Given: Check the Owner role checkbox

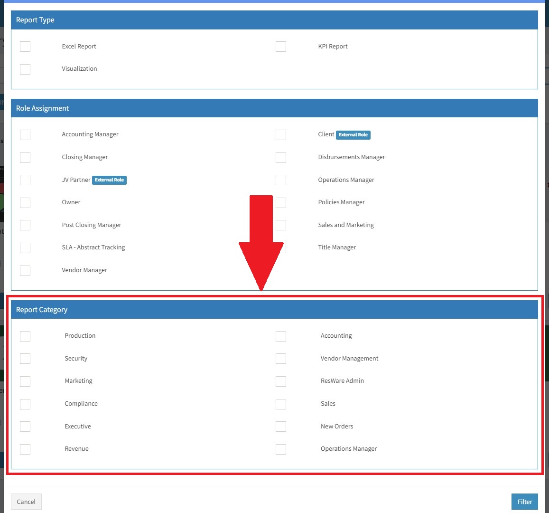Looking at the screenshot, I should point(25,202).
